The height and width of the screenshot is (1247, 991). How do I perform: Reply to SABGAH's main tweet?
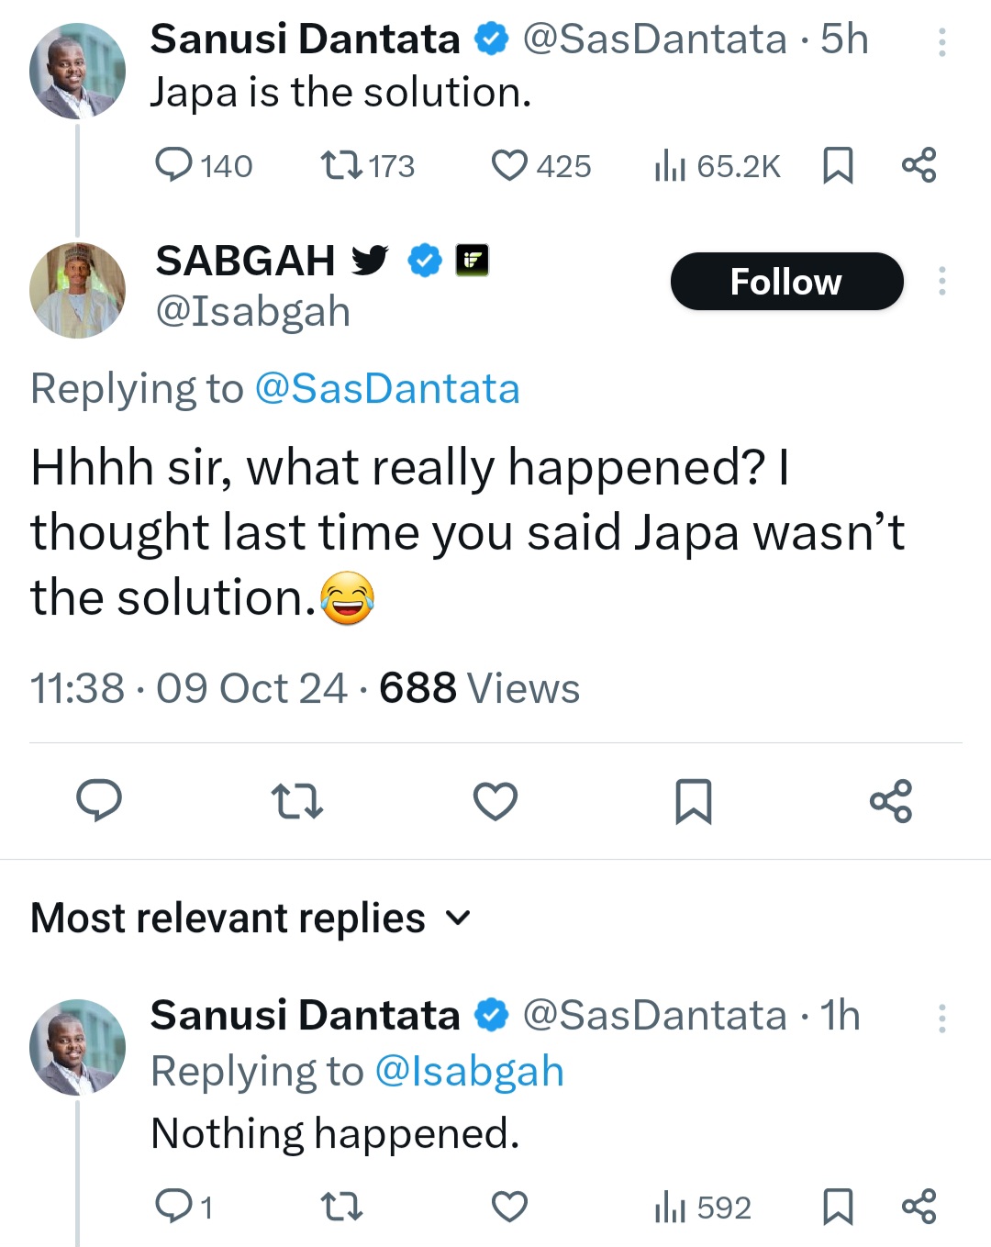(98, 800)
